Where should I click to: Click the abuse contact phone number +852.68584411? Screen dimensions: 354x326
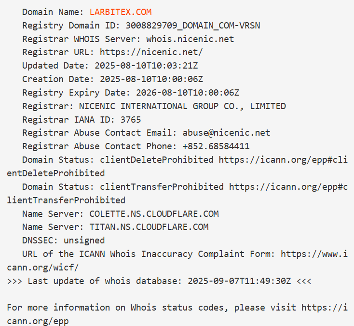click(216, 146)
